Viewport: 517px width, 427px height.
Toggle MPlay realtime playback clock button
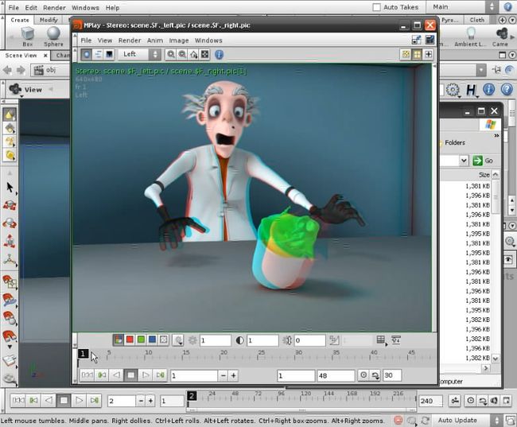(363, 375)
